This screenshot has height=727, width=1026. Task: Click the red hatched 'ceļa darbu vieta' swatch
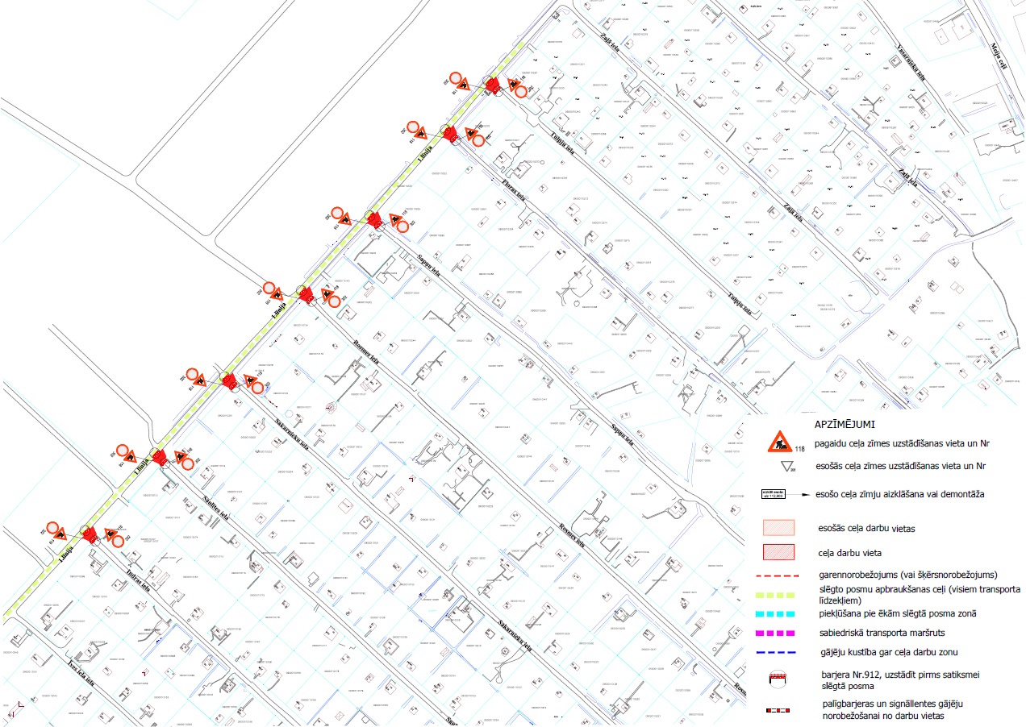780,552
